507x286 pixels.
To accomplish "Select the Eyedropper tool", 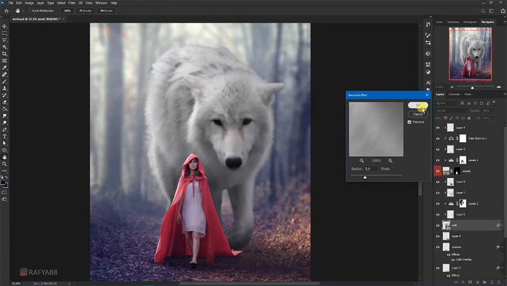I will coord(5,68).
